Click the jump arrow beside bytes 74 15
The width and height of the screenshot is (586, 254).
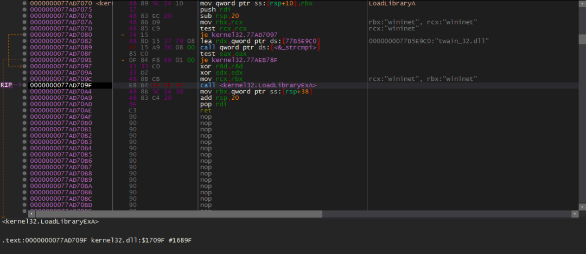[123, 35]
